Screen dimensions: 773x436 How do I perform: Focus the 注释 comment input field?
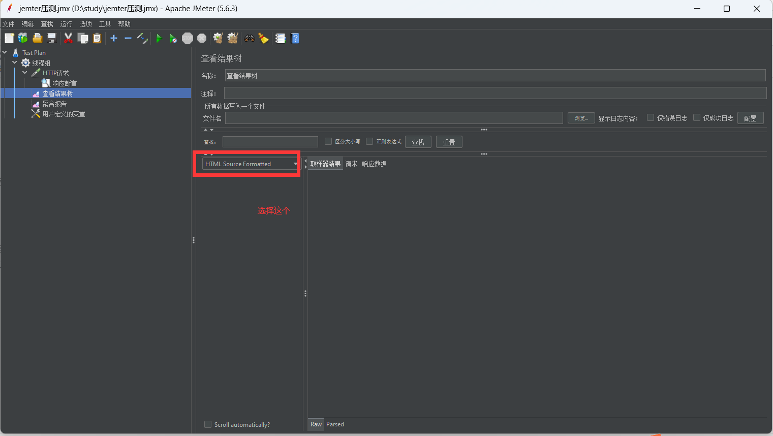496,93
